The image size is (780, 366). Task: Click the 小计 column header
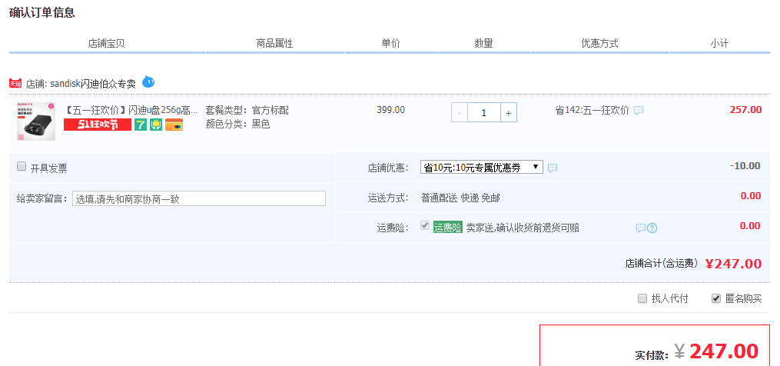(719, 43)
